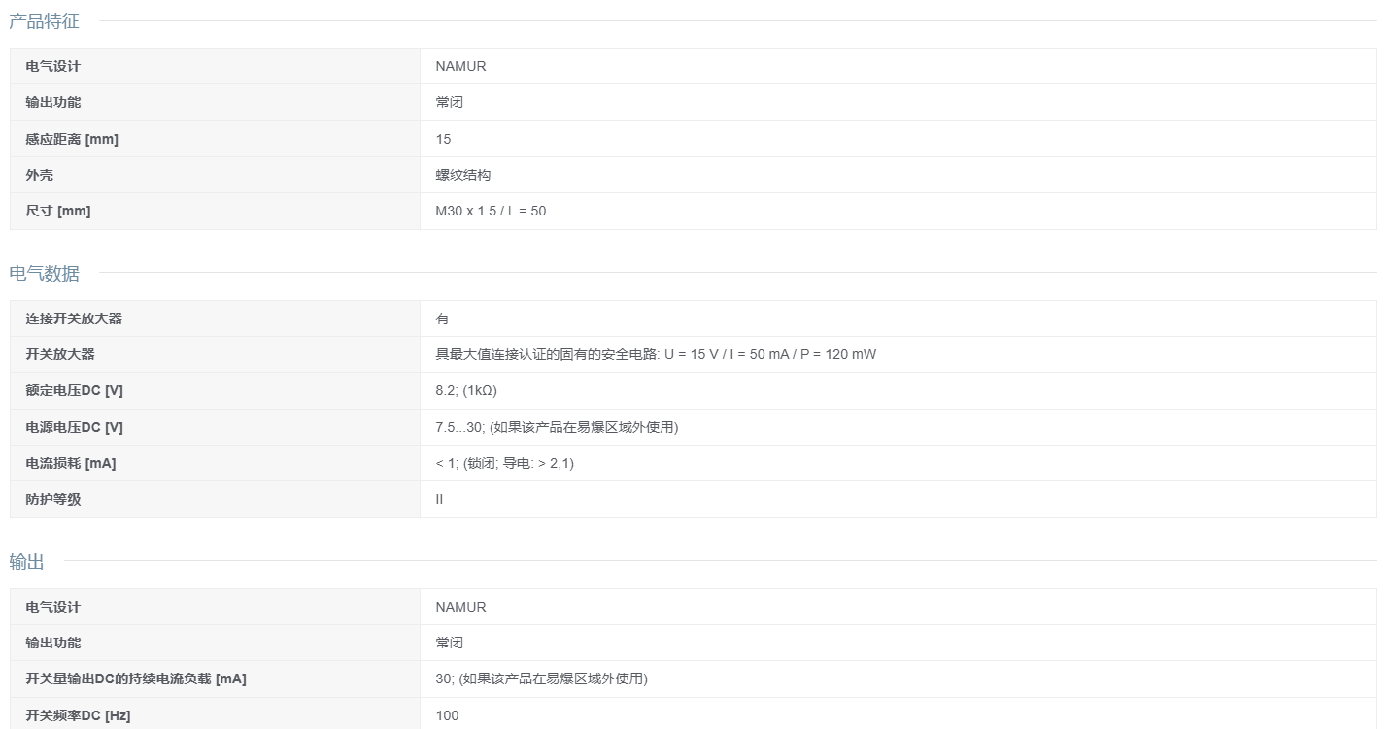Viewport: 1392px width, 729px height.
Task: Select the 开关量输出DC的持续电流负载 [mA] label
Action: tap(136, 679)
